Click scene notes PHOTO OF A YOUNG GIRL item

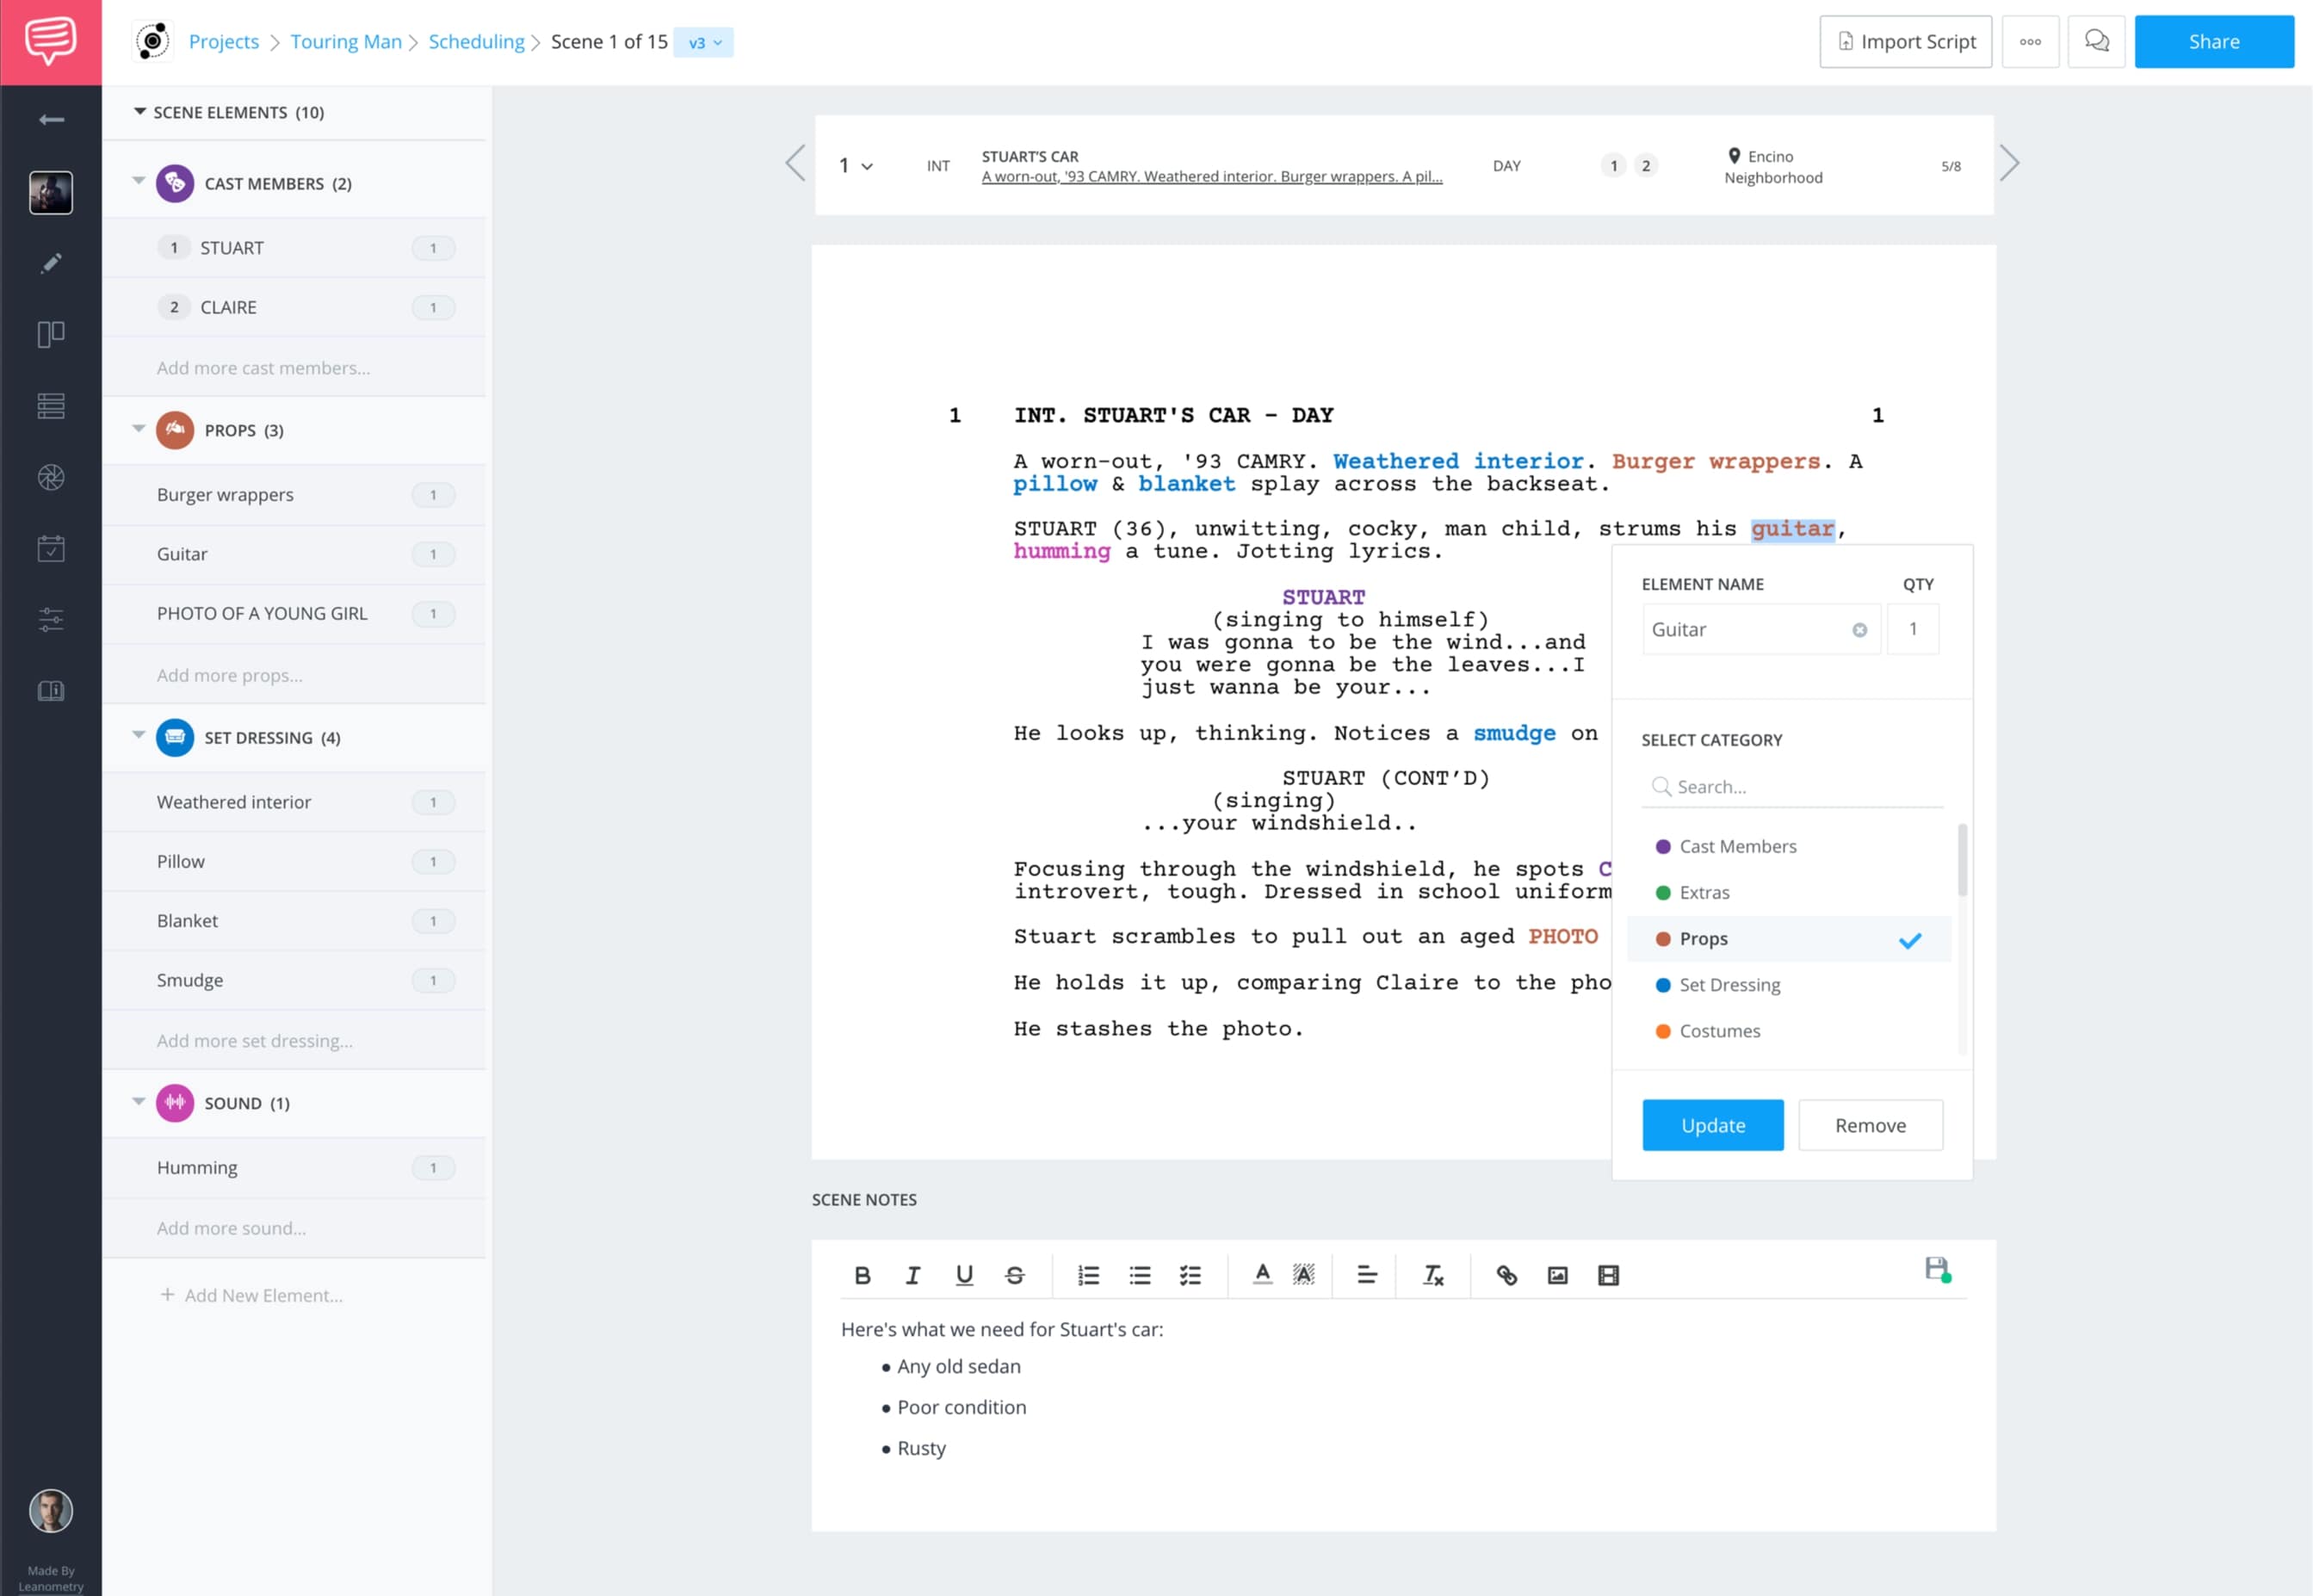(x=262, y=614)
